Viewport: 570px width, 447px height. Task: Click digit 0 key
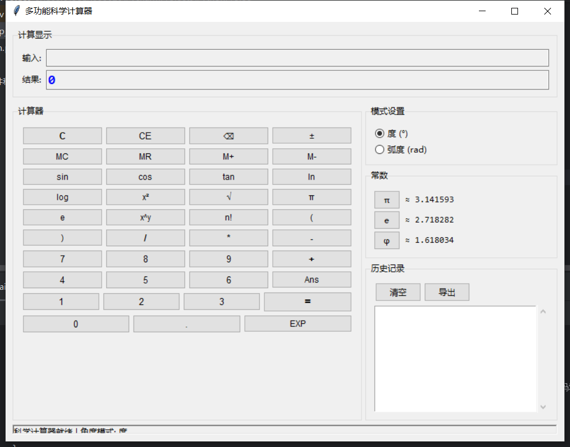(x=76, y=324)
